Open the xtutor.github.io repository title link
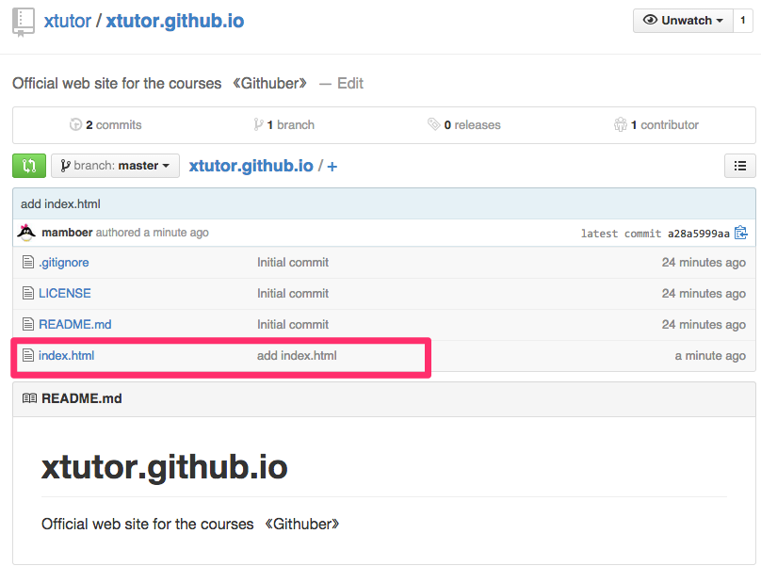Image resolution: width=761 pixels, height=566 pixels. click(x=175, y=21)
